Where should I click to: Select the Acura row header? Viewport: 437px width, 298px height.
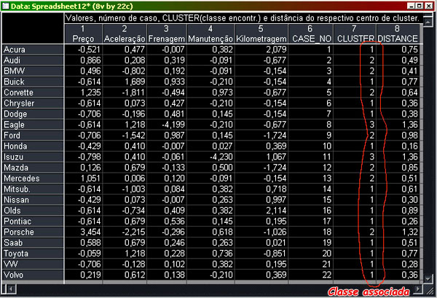click(x=33, y=50)
